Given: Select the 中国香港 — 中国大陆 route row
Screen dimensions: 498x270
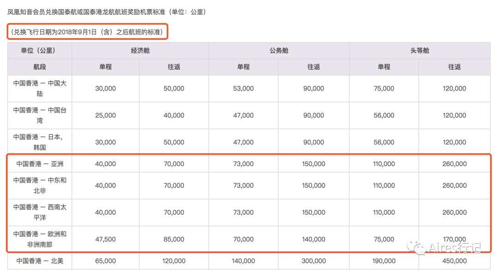Looking at the screenshot, I should 40,89.
